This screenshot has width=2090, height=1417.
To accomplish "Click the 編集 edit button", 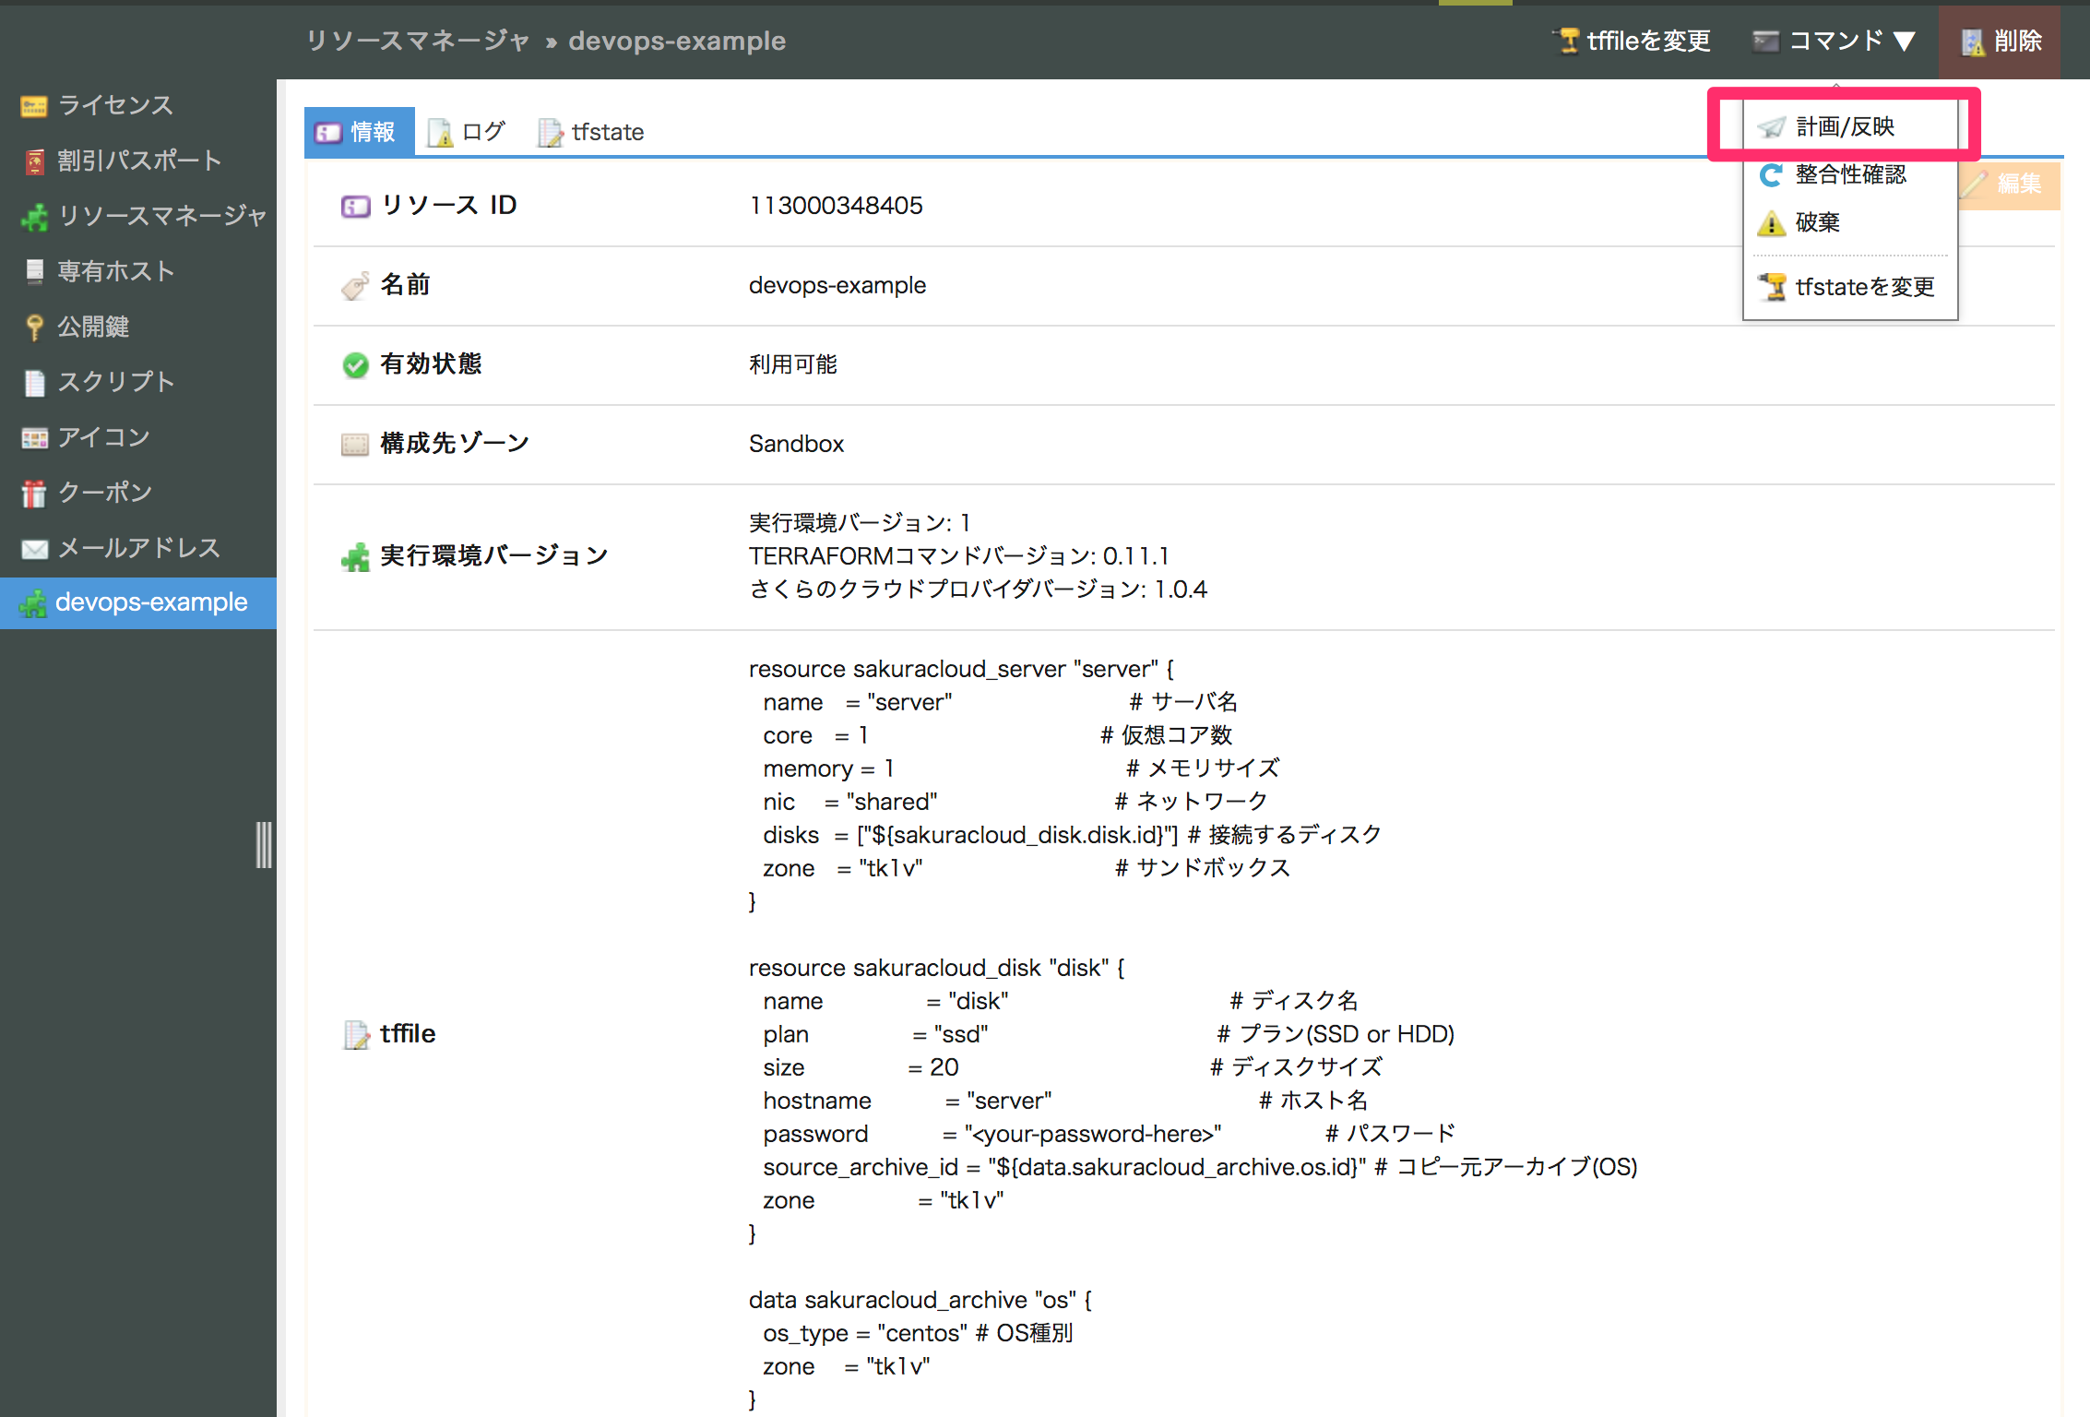I will [x=2009, y=184].
